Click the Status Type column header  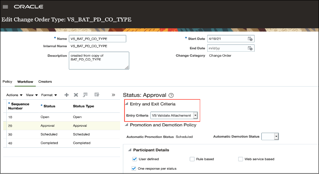point(84,106)
